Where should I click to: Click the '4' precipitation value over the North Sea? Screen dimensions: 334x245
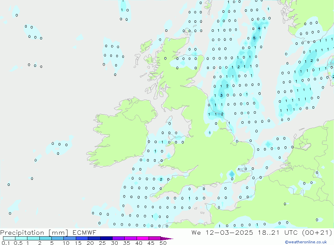259,28
